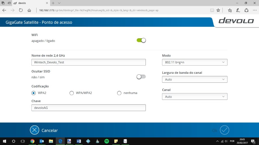Expand the Largura de banda do canal dropdown
This screenshot has height=145, width=259.
tap(195, 80)
